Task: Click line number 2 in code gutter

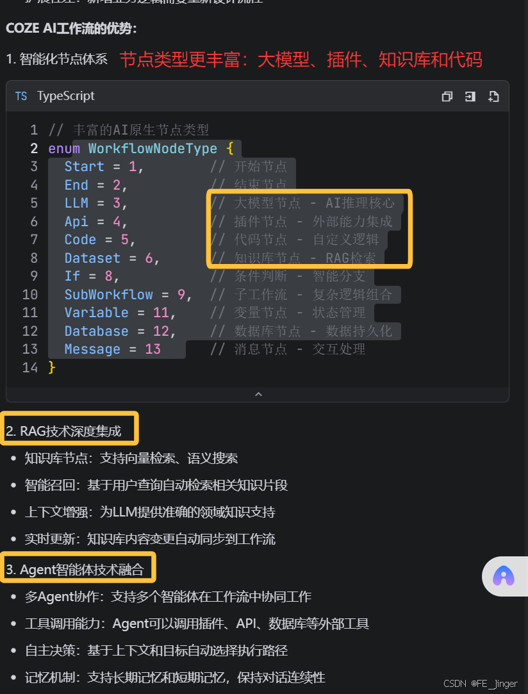Action: point(34,148)
